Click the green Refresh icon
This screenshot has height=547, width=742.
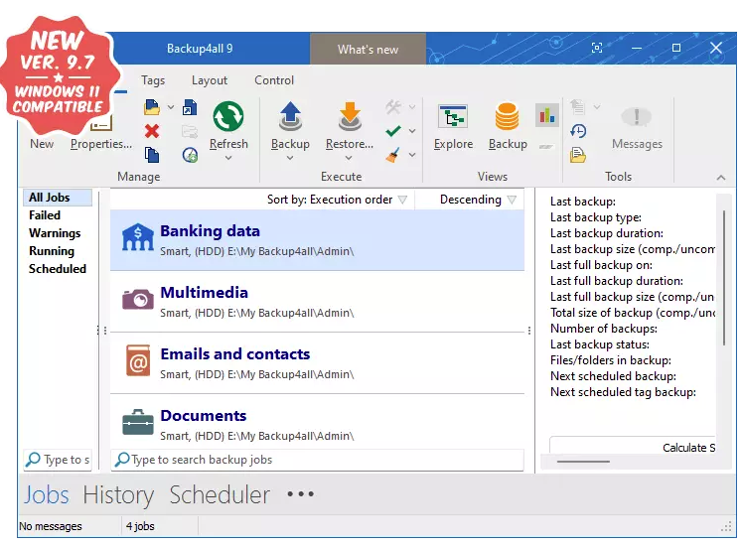[x=228, y=116]
